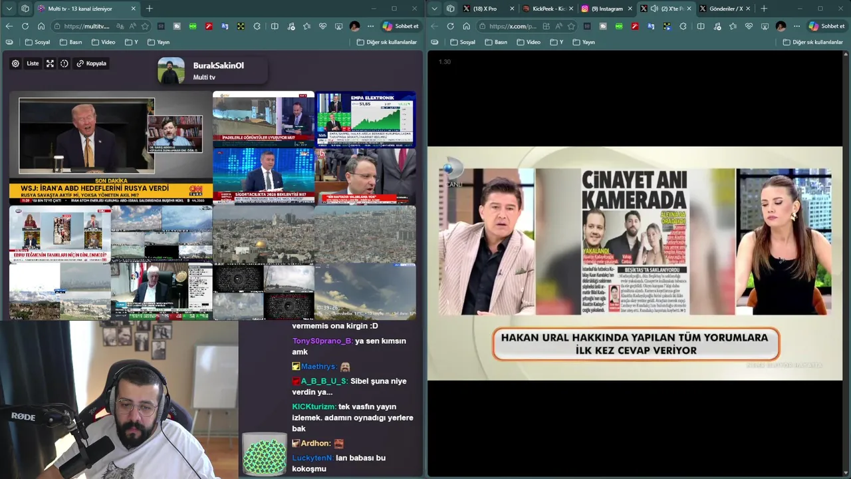Mute the X'te tab speaker icon
This screenshot has width=851, height=479.
[654, 9]
